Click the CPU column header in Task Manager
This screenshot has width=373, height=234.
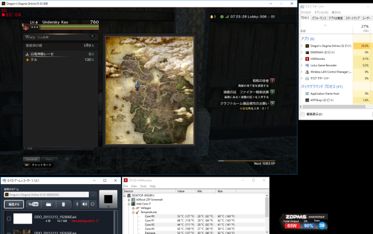coord(363,28)
